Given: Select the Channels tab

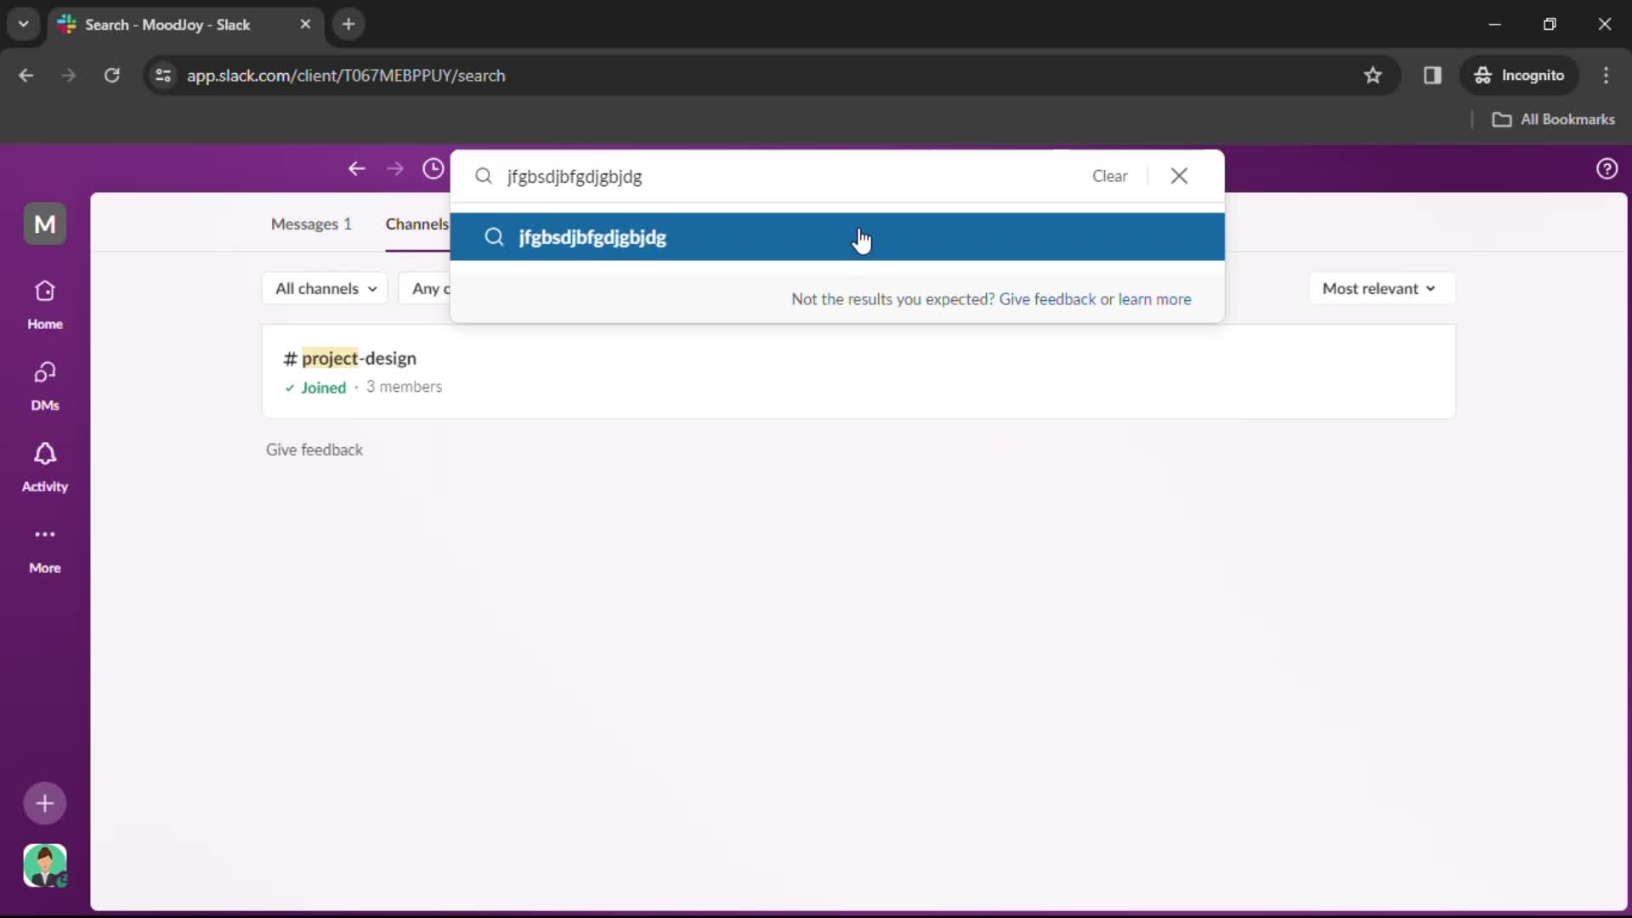Looking at the screenshot, I should (x=416, y=223).
